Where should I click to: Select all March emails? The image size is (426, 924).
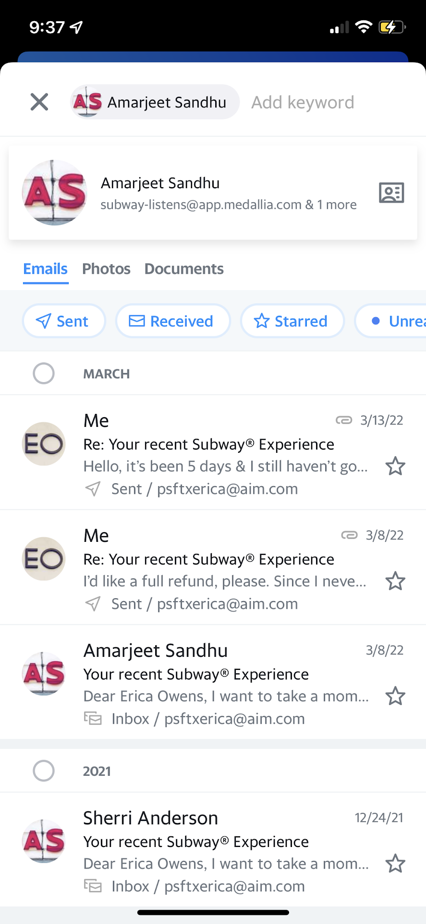44,373
